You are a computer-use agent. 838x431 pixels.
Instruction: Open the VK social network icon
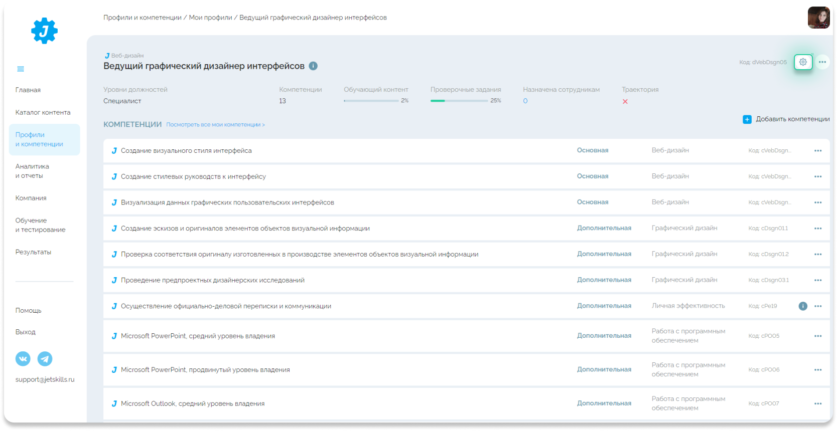(x=23, y=359)
